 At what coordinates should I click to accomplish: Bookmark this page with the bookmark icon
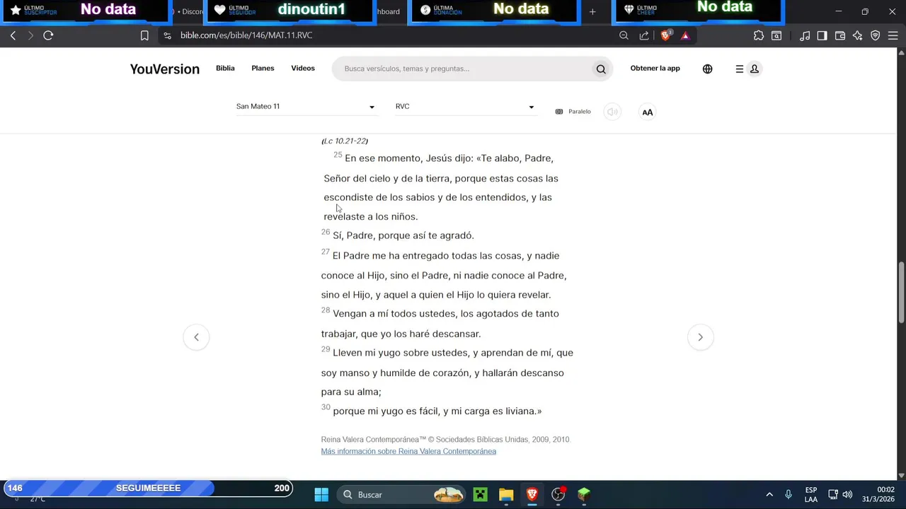point(144,35)
